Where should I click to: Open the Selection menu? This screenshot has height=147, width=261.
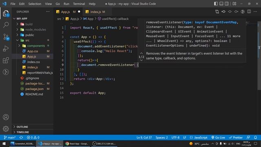tap(35, 4)
